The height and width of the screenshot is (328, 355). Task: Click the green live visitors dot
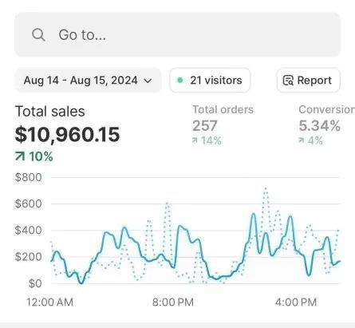[180, 80]
